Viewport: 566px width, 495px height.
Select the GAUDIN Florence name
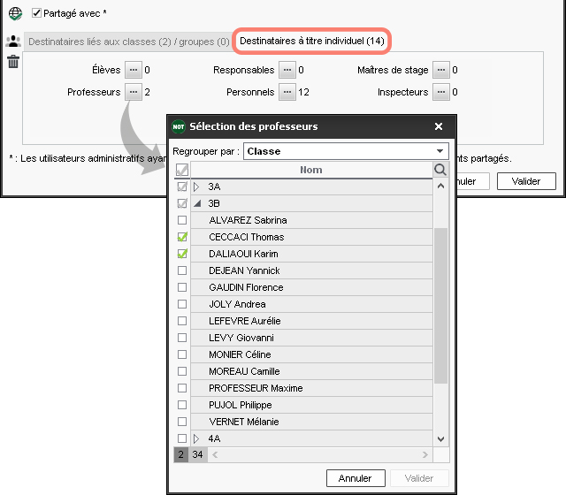click(246, 287)
